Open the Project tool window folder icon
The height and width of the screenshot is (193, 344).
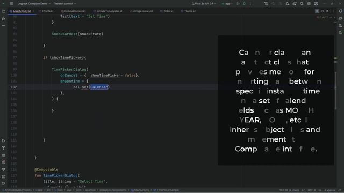click(4, 11)
